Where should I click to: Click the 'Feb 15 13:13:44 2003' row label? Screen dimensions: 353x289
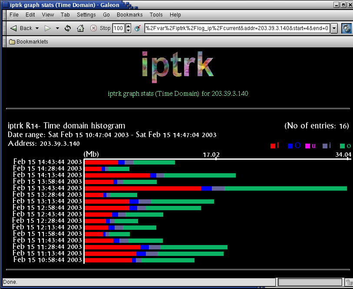pyautogui.click(x=47, y=201)
